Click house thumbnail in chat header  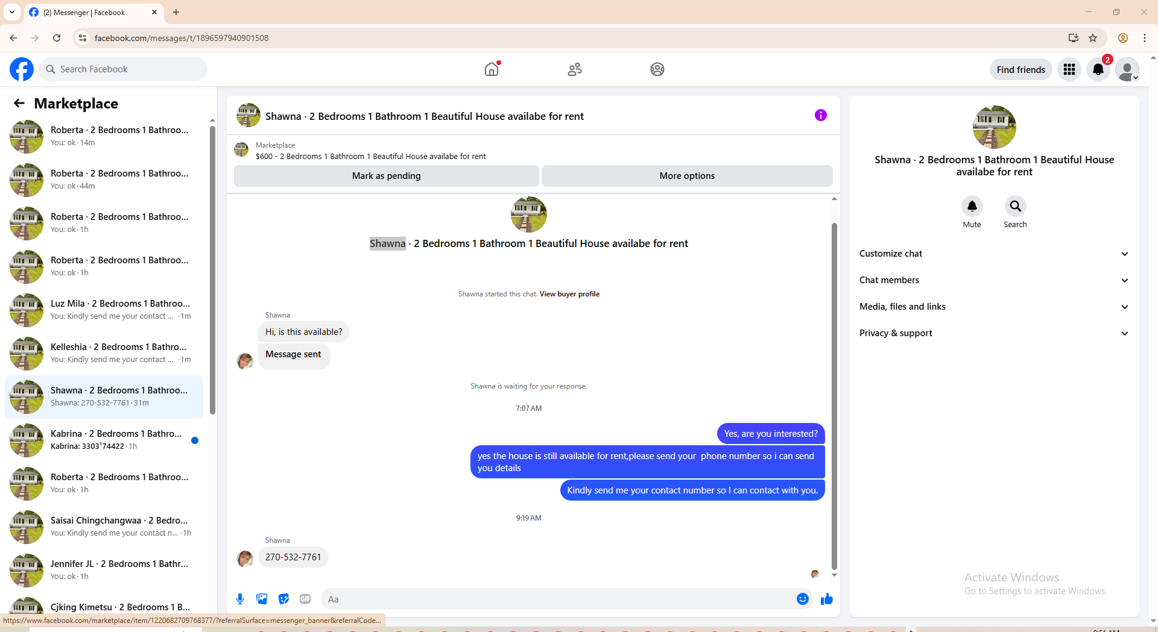click(x=248, y=116)
